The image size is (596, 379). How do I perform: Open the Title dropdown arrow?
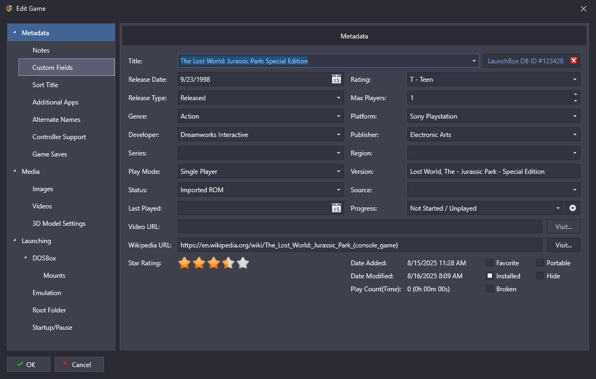click(x=474, y=61)
